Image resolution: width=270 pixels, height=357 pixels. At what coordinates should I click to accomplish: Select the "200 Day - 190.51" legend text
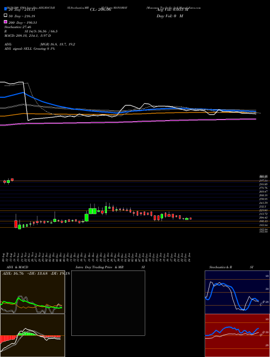click(x=23, y=23)
